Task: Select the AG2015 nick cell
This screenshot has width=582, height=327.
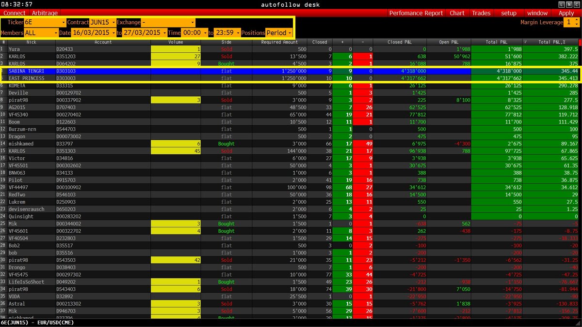Action: click(x=31, y=107)
